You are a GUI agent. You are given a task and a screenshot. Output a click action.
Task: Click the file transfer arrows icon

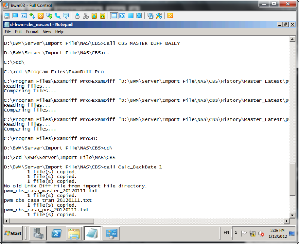pos(32,16)
